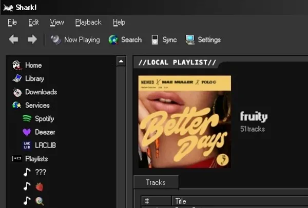Open the ??? playlist
Viewport: 308px width, 208px height.
coord(40,172)
